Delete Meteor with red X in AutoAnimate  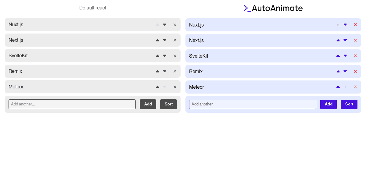[355, 87]
